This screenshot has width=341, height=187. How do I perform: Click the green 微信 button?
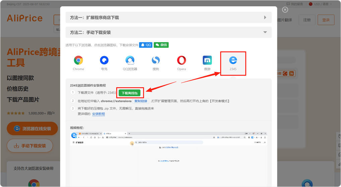[161, 45]
